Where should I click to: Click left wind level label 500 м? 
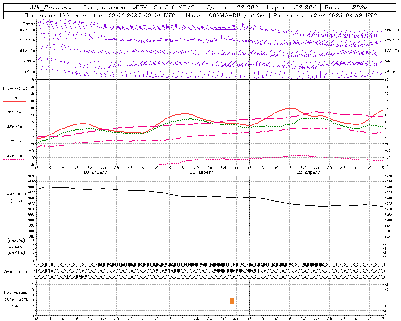click(30, 61)
